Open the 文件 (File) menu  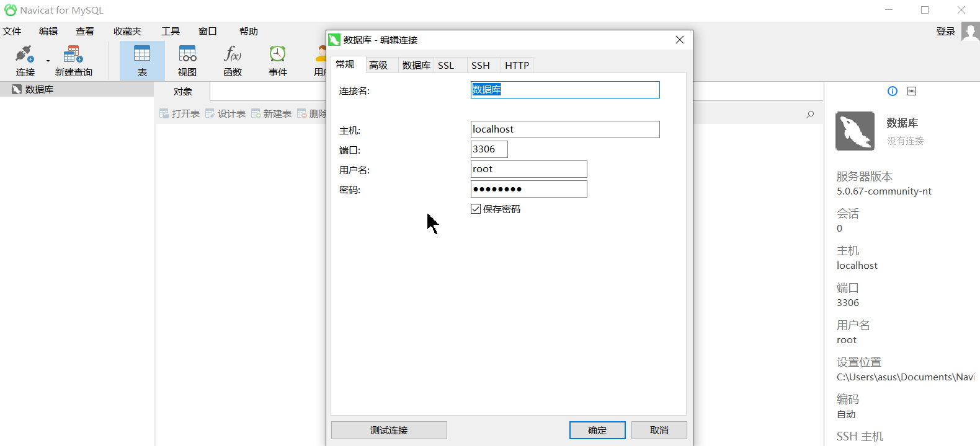(12, 31)
